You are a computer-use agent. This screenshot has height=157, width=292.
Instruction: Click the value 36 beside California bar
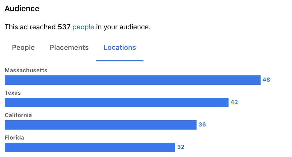point(202,124)
